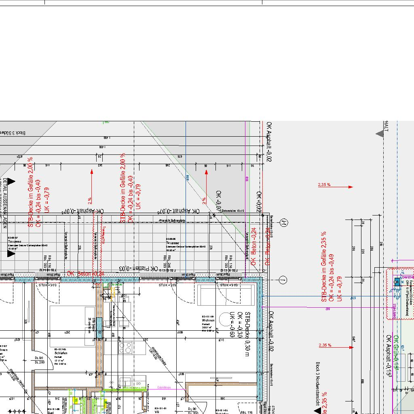The image size is (414, 414).
Task: Click the DETAIL AUSSENANLAGEN section label
Action: click(x=5, y=203)
